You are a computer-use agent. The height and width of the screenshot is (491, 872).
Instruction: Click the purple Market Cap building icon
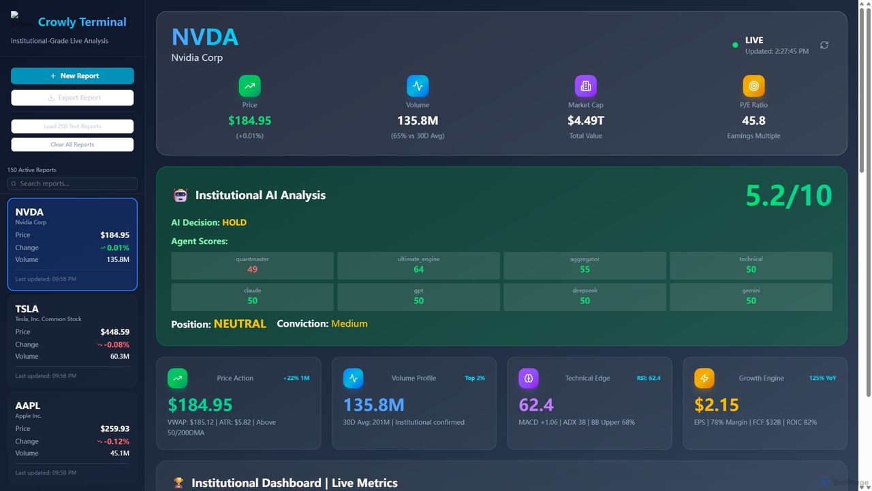pyautogui.click(x=586, y=86)
